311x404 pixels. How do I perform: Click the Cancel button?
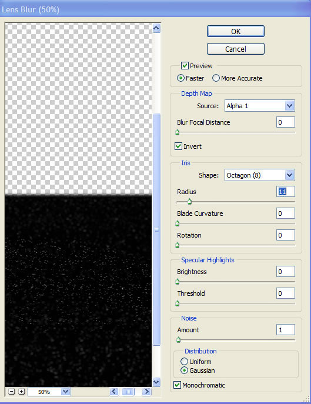[236, 49]
